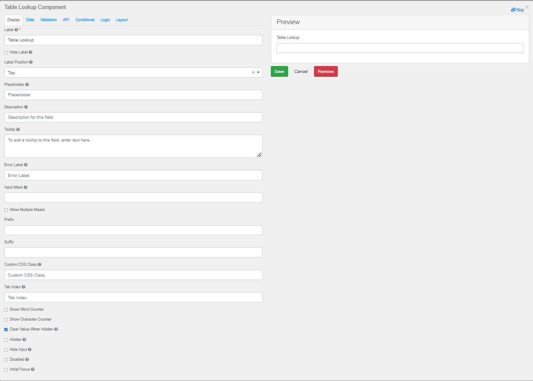Disable Clear Value When Hidden

(x=6, y=329)
